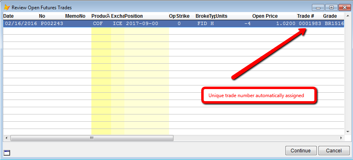Click the BrokeTyp column header

pos(205,16)
